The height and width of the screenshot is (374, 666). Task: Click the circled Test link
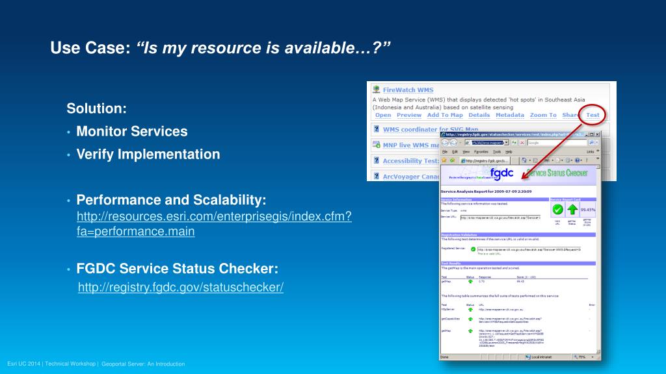[593, 115]
